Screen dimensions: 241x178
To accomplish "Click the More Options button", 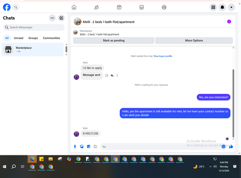I will tap(194, 40).
